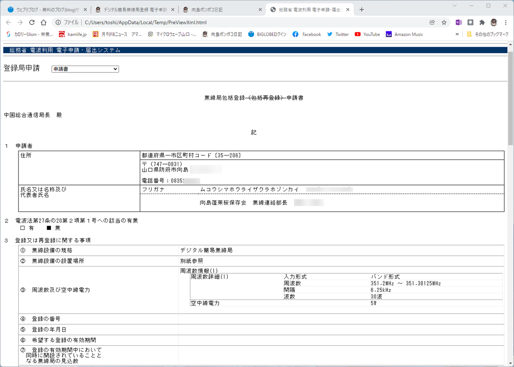
Task: Click the value デジタル簡易無線局
Action: 206,250
